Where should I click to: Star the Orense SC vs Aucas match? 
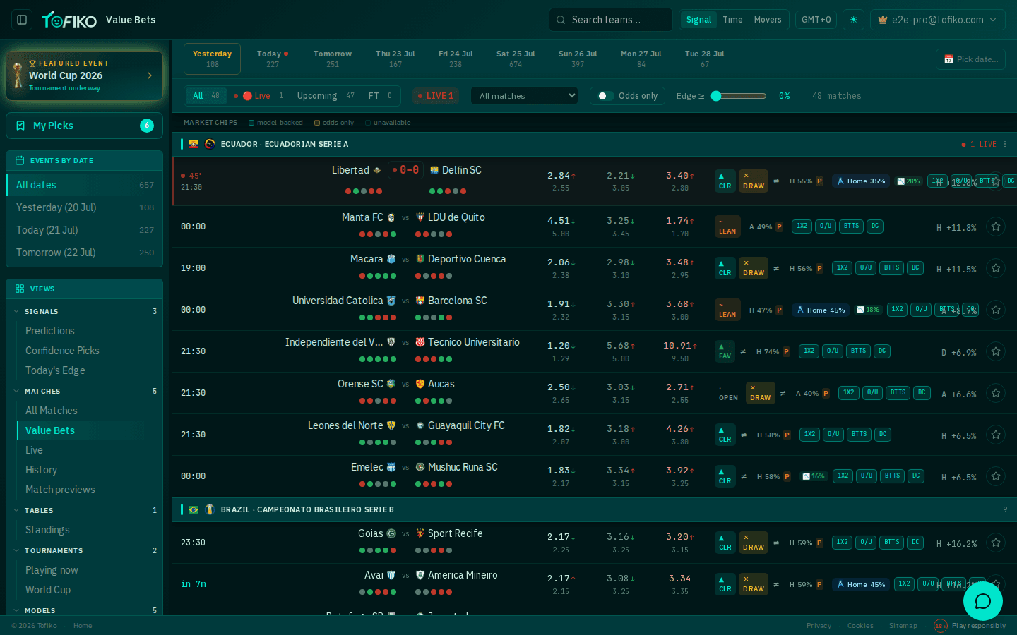(996, 393)
